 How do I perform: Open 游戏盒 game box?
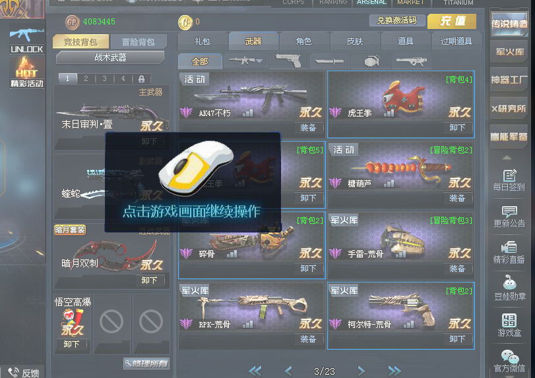click(509, 325)
